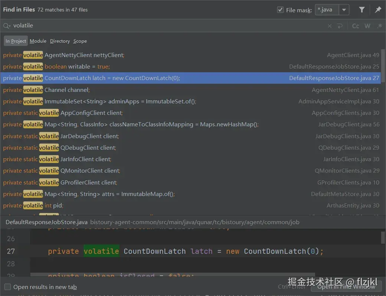This screenshot has width=386, height=296.
Task: Toggle Match Case (Cc) option
Action: 356,26
